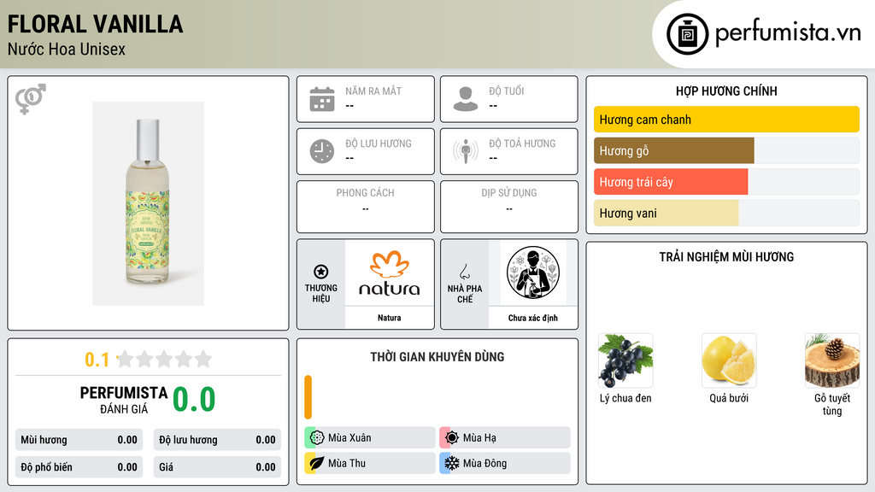Select the Mùa Thu season button
The height and width of the screenshot is (492, 875).
coord(370,463)
